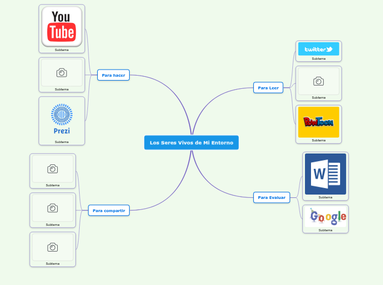The image size is (383, 285).
Task: Click bottom camera placeholder of Para compartir
Action: point(53,247)
